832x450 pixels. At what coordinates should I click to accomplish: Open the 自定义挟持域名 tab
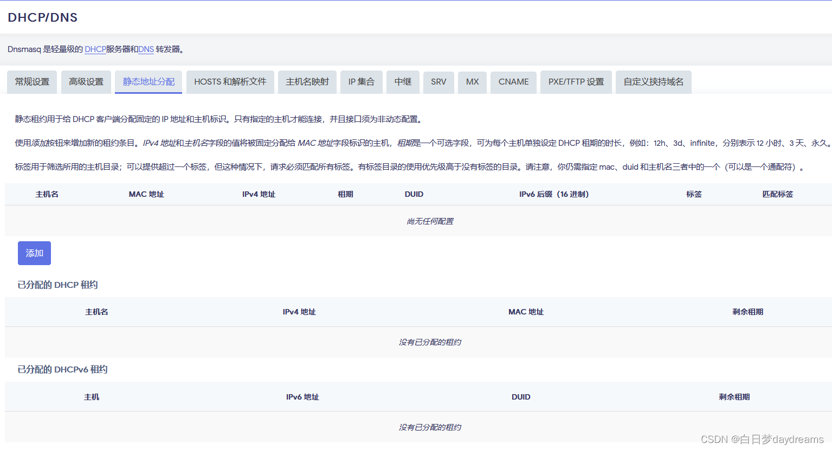653,82
